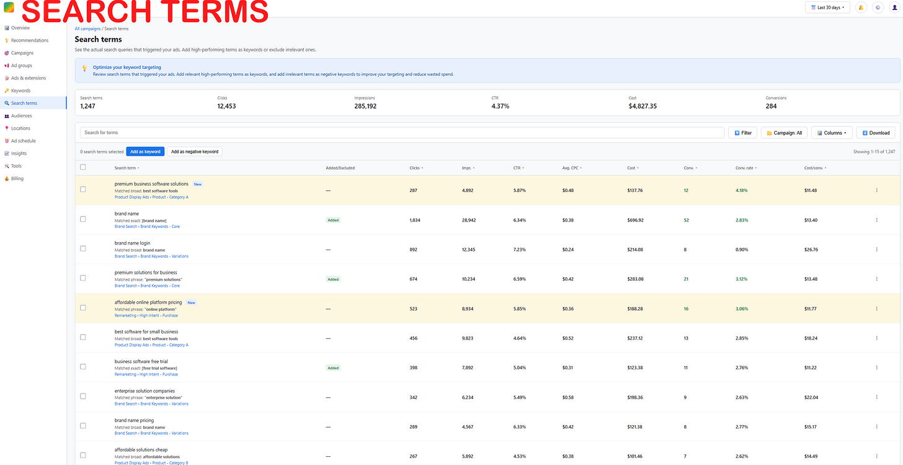Screen dimensions: 903x465
Task: Click the app logo icon
Action: [x=7, y=7]
